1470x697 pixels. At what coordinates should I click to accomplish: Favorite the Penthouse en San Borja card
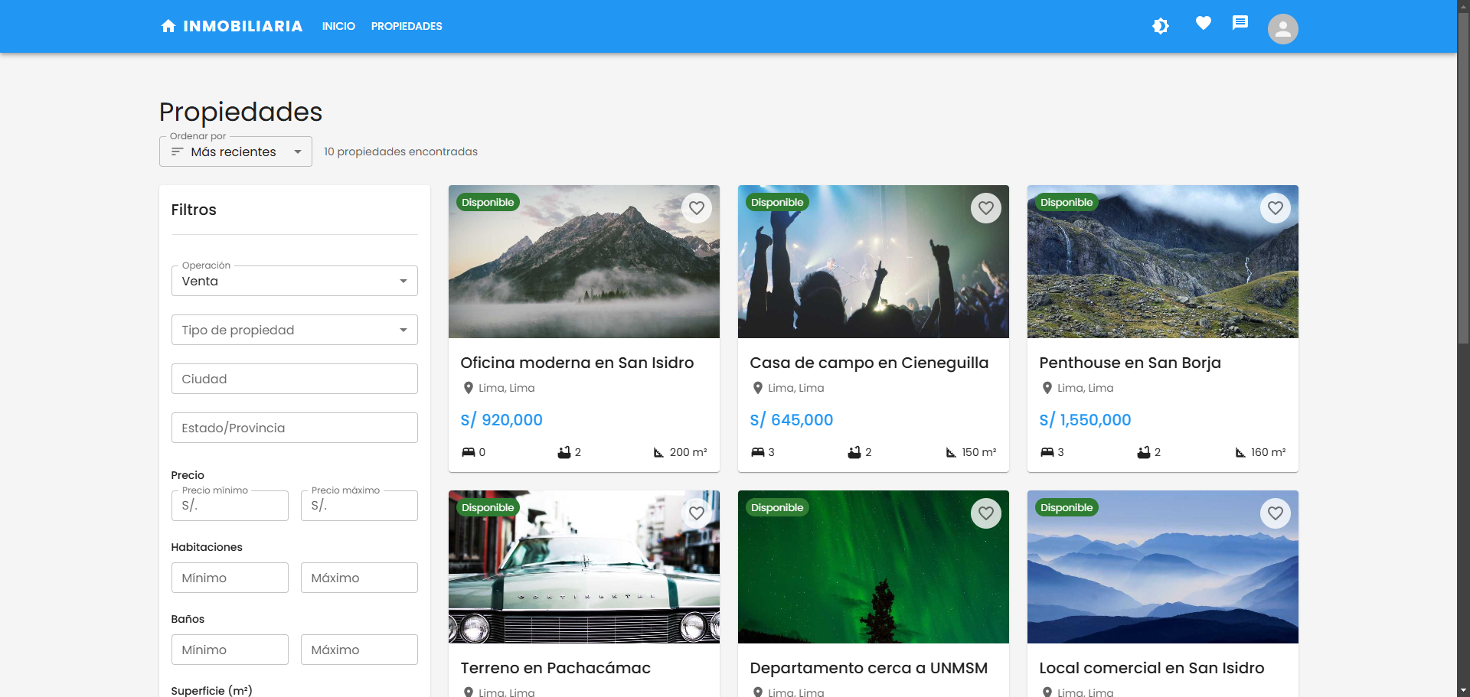tap(1276, 208)
